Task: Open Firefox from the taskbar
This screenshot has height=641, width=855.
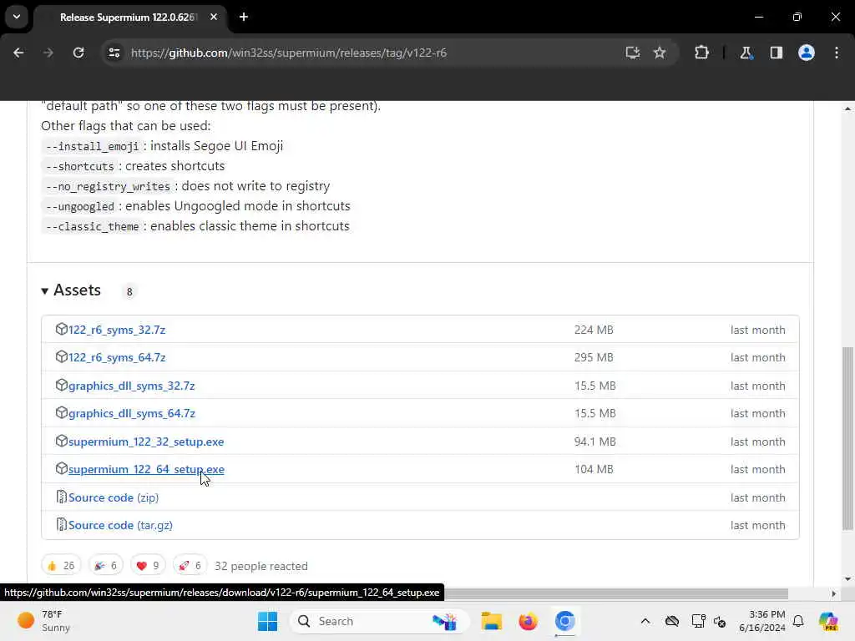Action: click(x=528, y=621)
